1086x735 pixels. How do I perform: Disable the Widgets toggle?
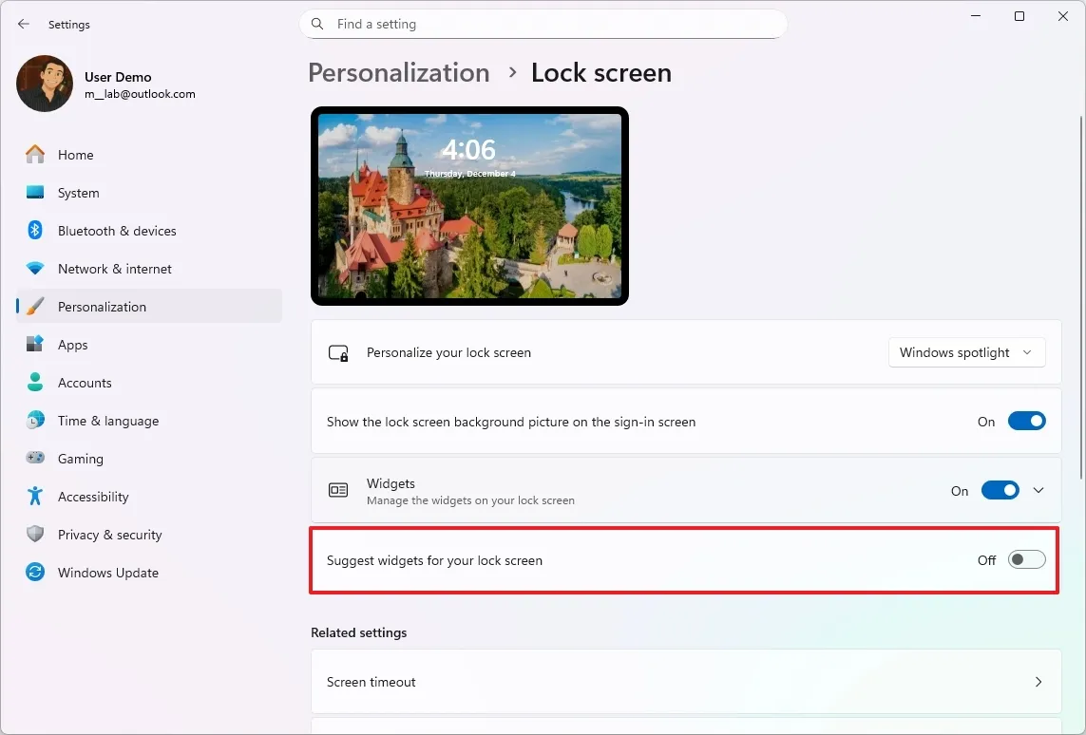click(x=1000, y=490)
